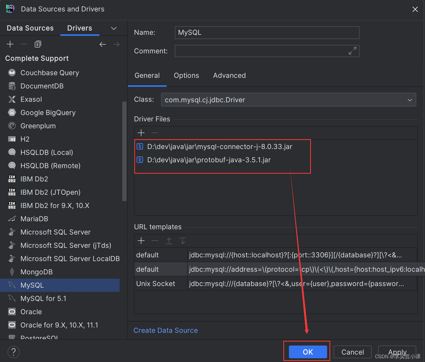The image size is (425, 362).
Task: Open the Options tab
Action: 187,75
